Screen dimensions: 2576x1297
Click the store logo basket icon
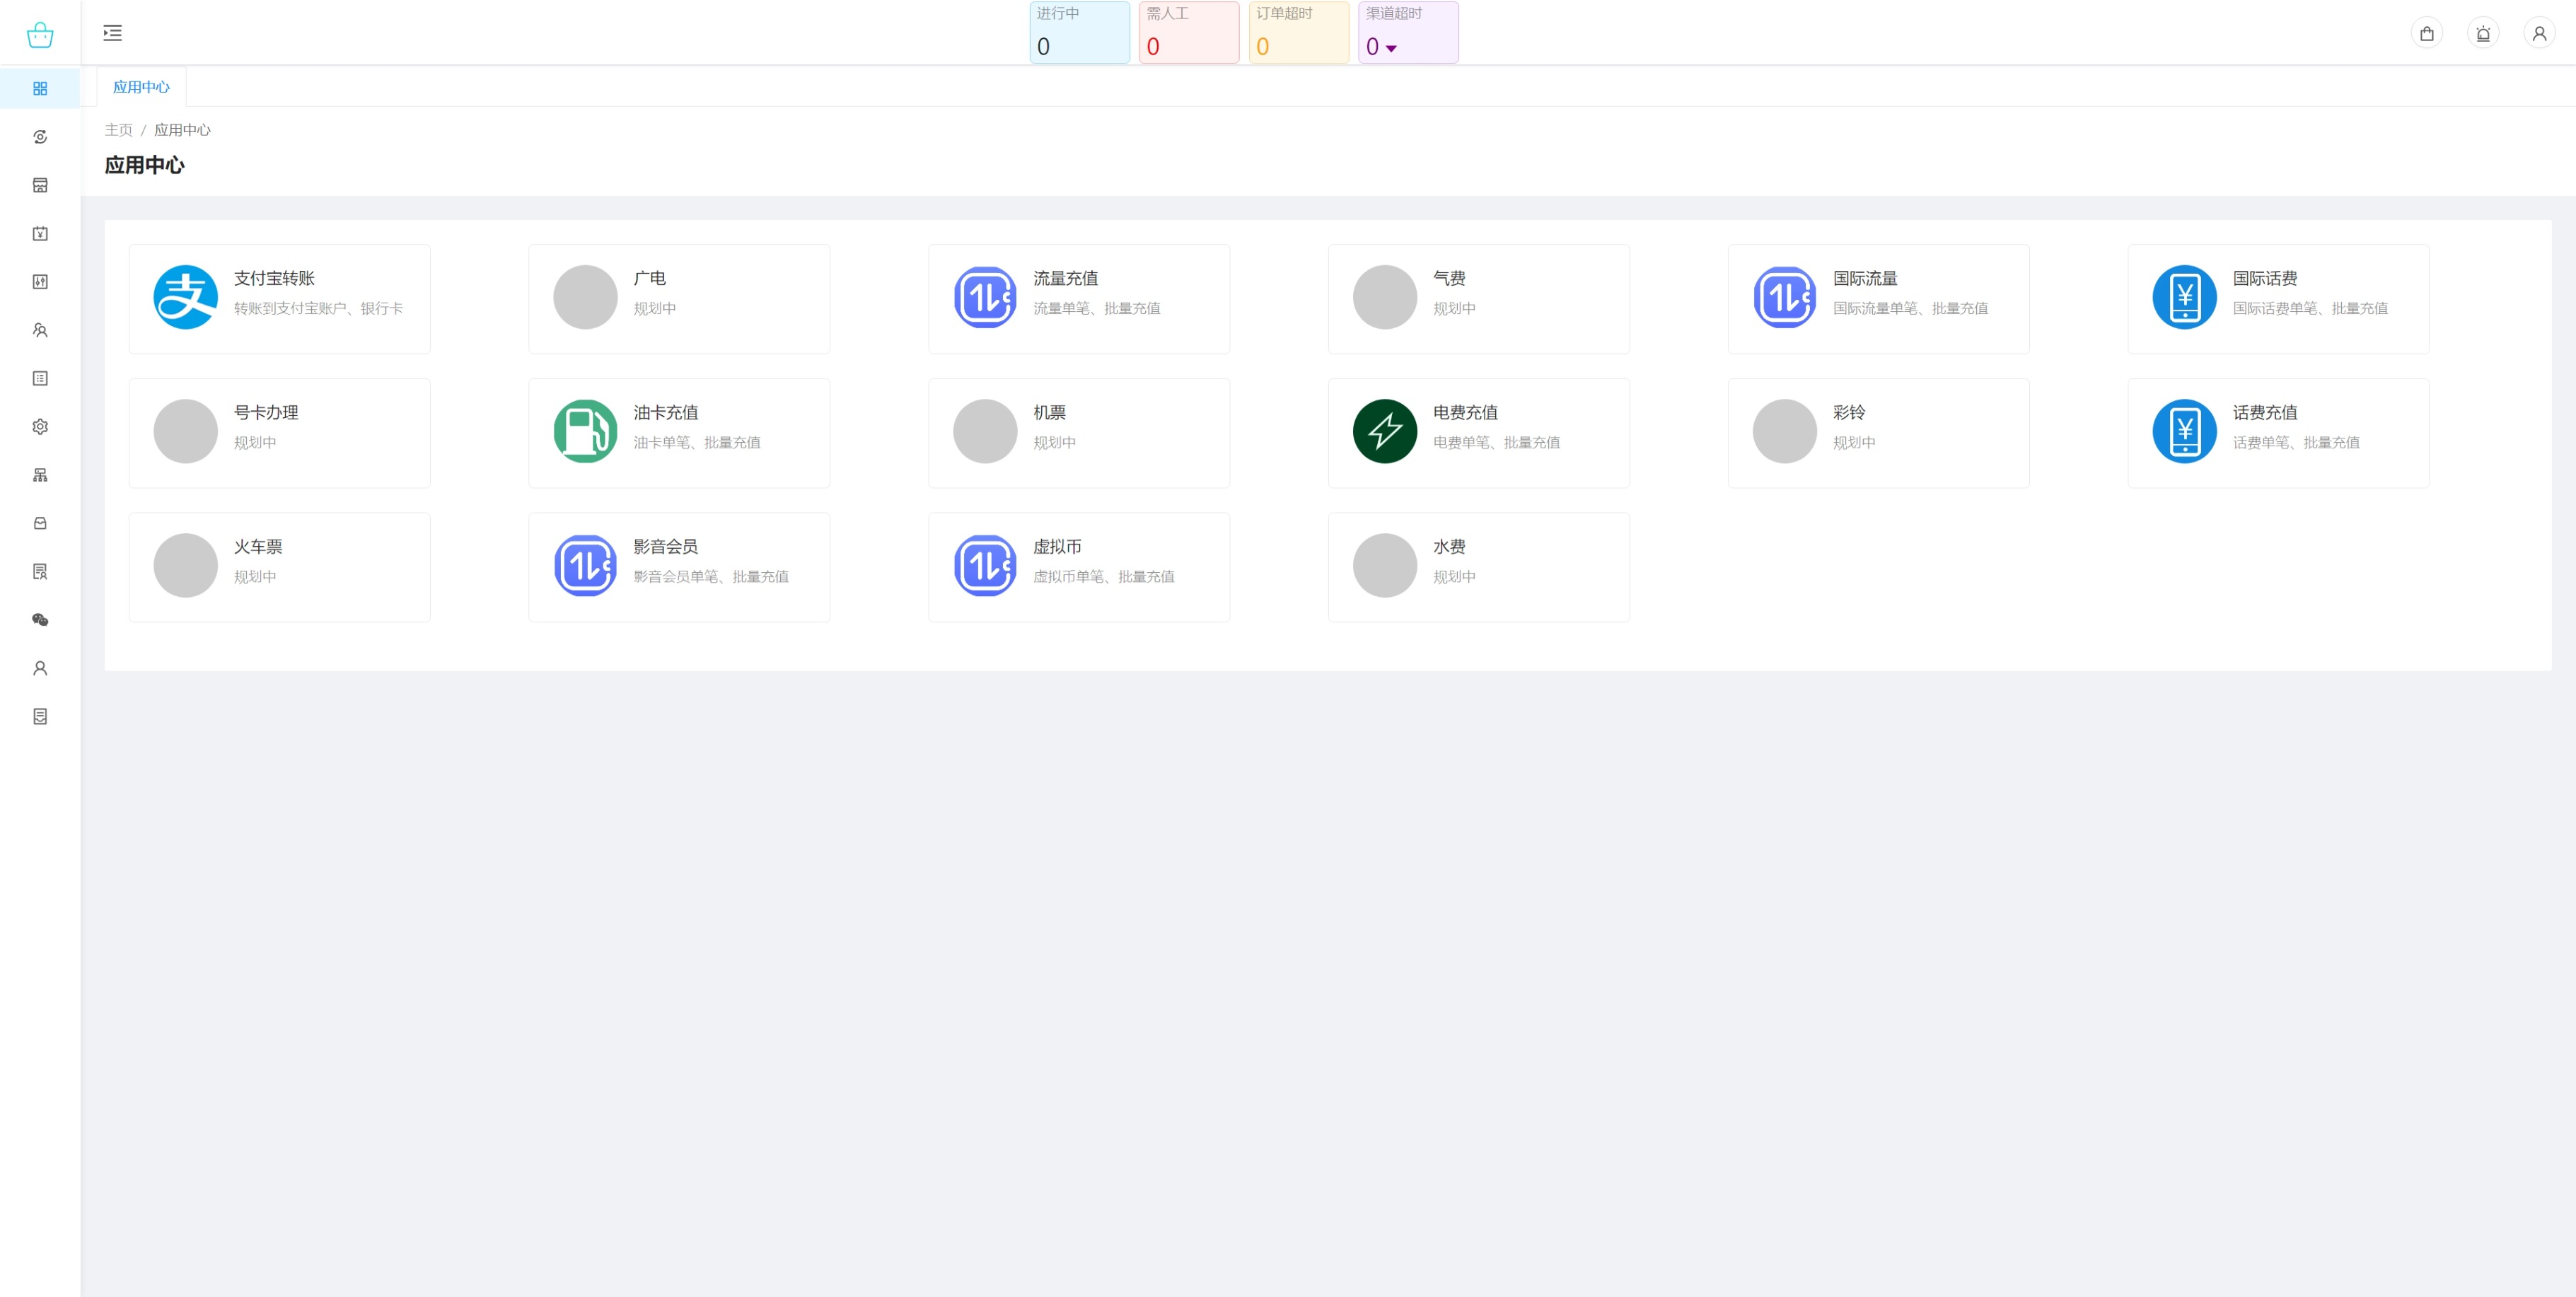click(40, 35)
